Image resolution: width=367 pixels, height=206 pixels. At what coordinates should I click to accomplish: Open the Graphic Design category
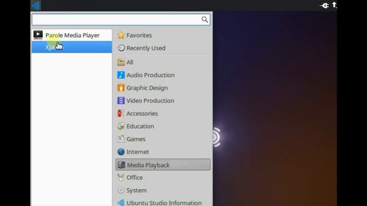(x=163, y=88)
